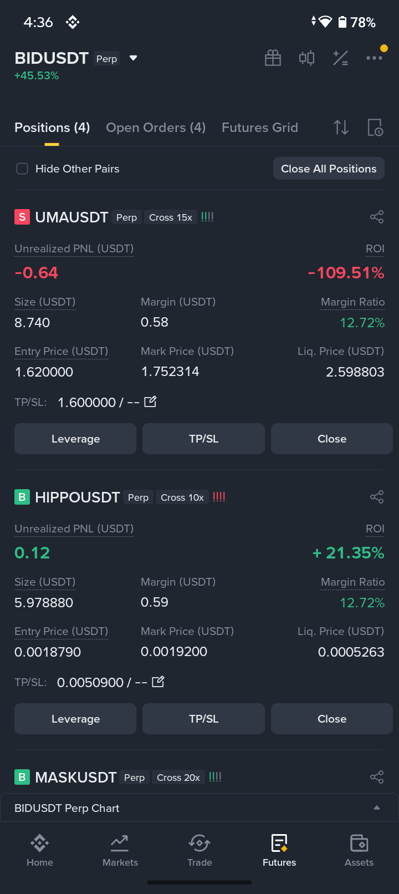Tap the UMAUSDT Margin Ratio label
The image size is (399, 894).
tap(352, 302)
